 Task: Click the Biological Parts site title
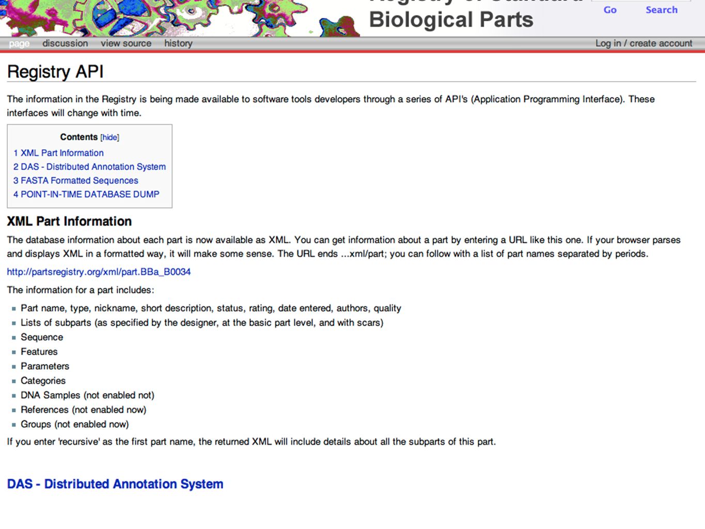pyautogui.click(x=451, y=20)
